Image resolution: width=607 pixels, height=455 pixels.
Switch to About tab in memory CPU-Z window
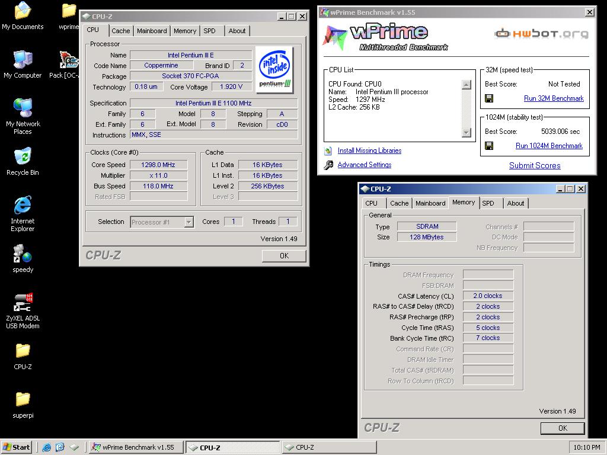click(x=516, y=203)
